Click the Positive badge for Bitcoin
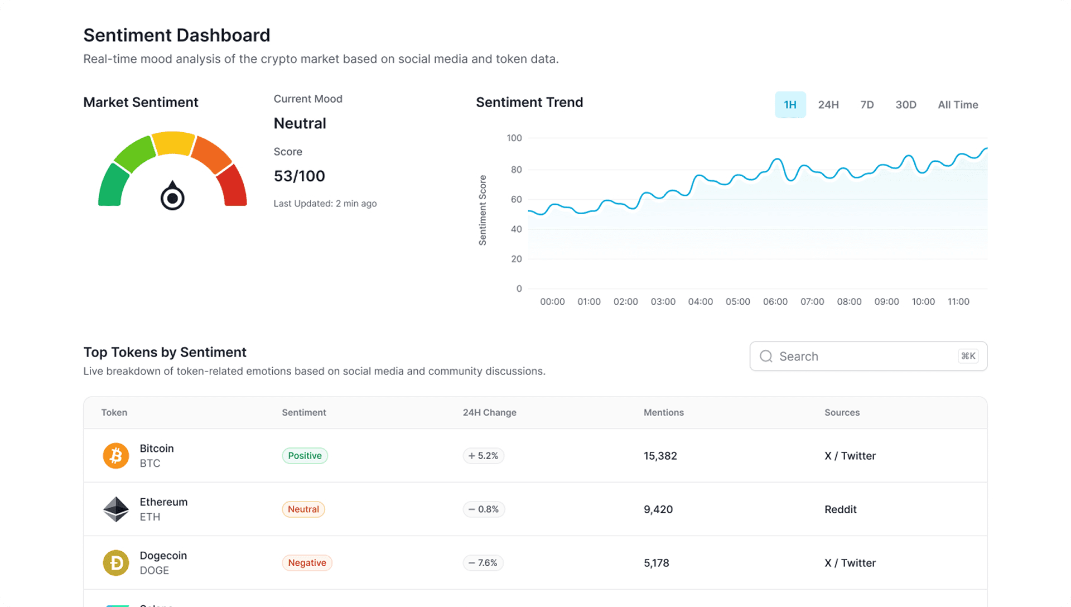 tap(305, 456)
